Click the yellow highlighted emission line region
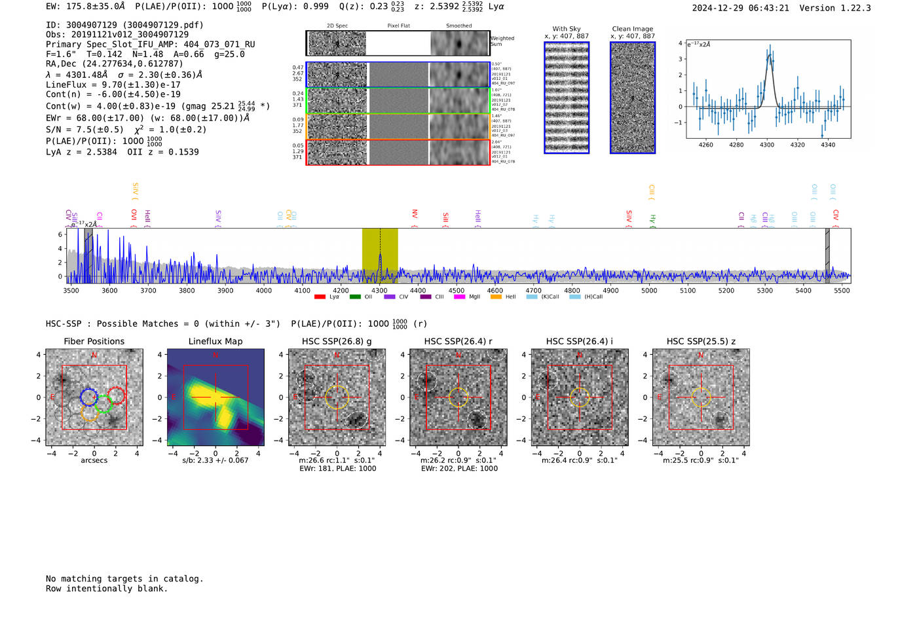This screenshot has height=624, width=917. click(380, 255)
